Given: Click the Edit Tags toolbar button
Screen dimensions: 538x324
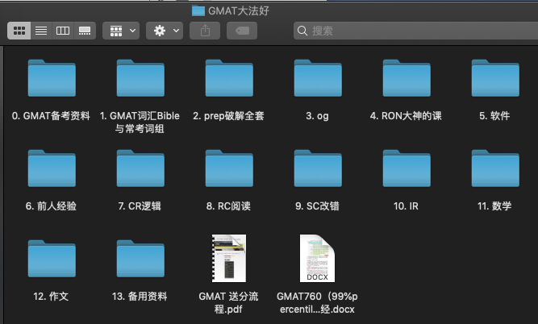Looking at the screenshot, I should coord(242,31).
